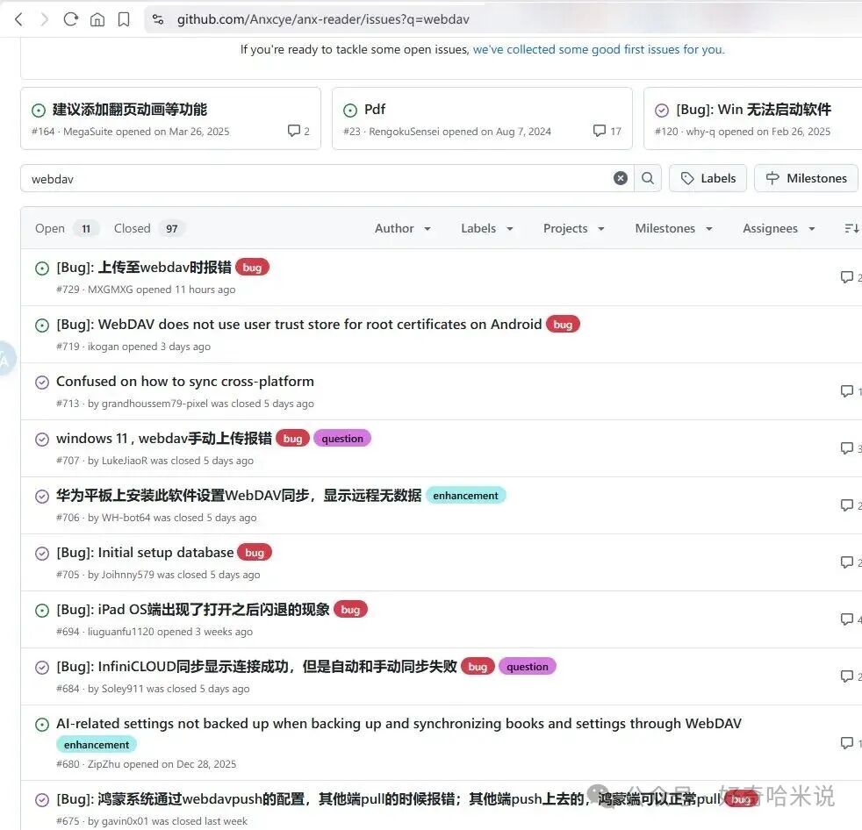Click the closed-status icon of issue #713
Image resolution: width=862 pixels, height=830 pixels.
42,383
